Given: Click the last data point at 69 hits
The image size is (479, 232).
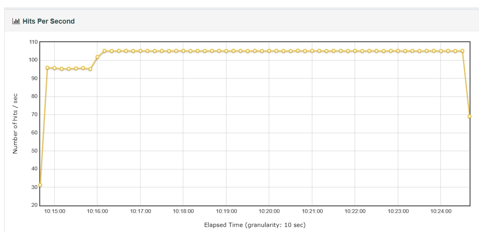Looking at the screenshot, I should click(470, 116).
